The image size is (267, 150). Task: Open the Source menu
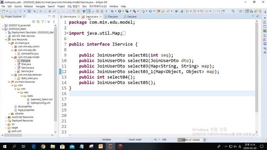coord(18,6)
